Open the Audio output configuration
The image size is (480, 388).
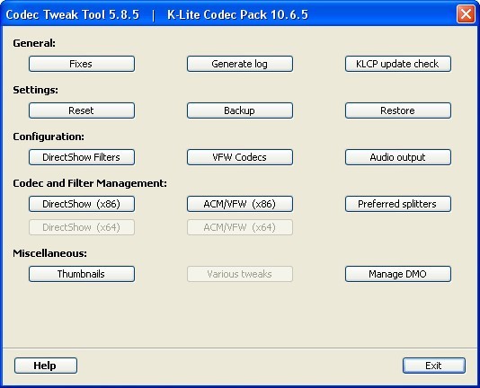[x=398, y=157]
